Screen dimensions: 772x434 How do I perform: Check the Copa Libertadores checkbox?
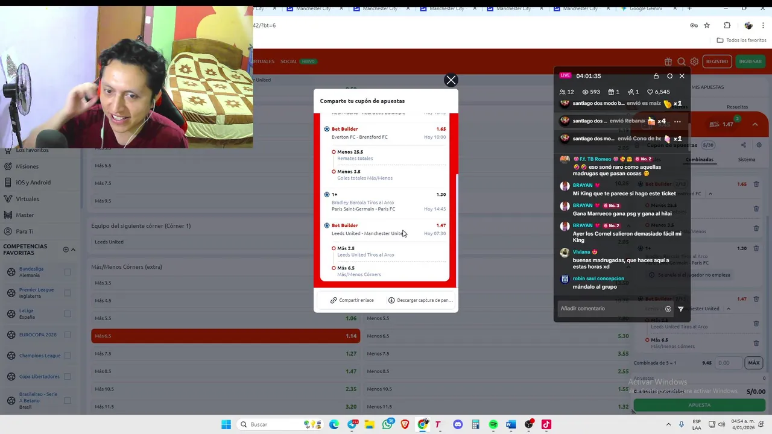tap(68, 377)
